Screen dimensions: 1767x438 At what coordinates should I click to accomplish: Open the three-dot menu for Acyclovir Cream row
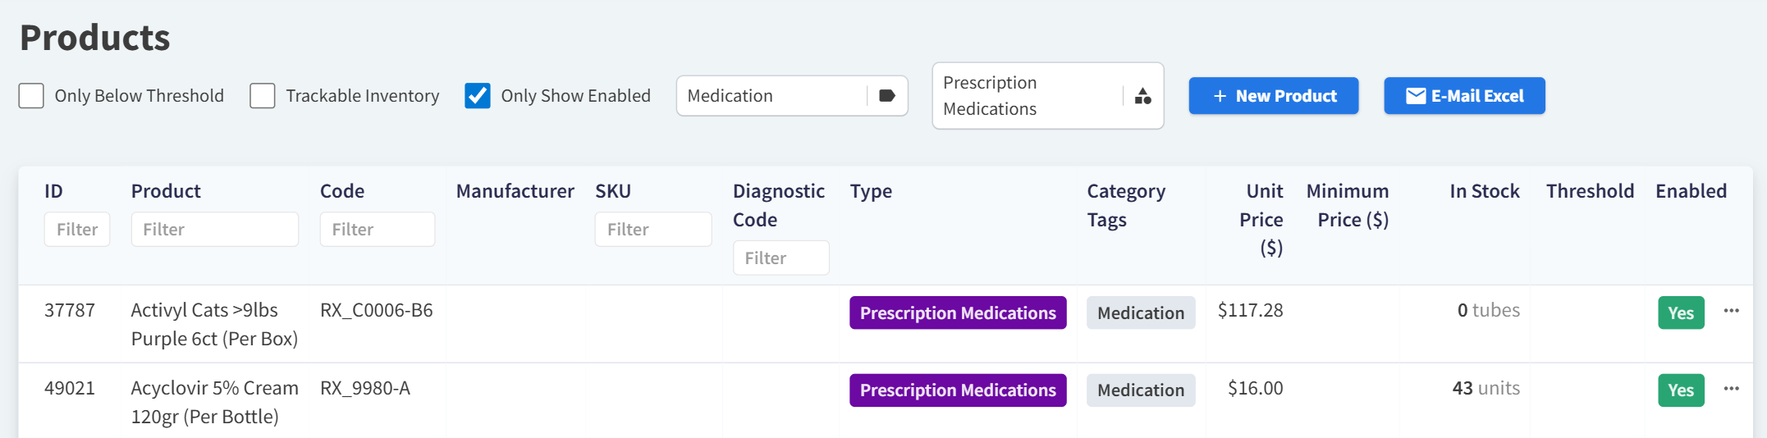pos(1731,389)
